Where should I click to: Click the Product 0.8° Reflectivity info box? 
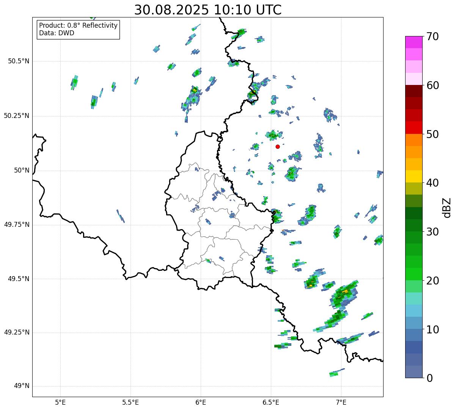78,29
